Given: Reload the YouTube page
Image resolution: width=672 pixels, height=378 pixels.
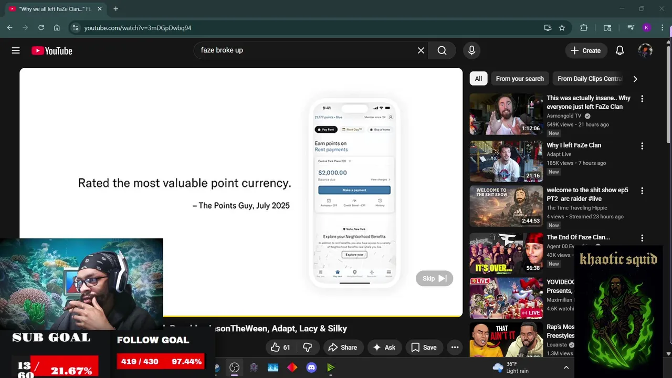Looking at the screenshot, I should (x=41, y=28).
